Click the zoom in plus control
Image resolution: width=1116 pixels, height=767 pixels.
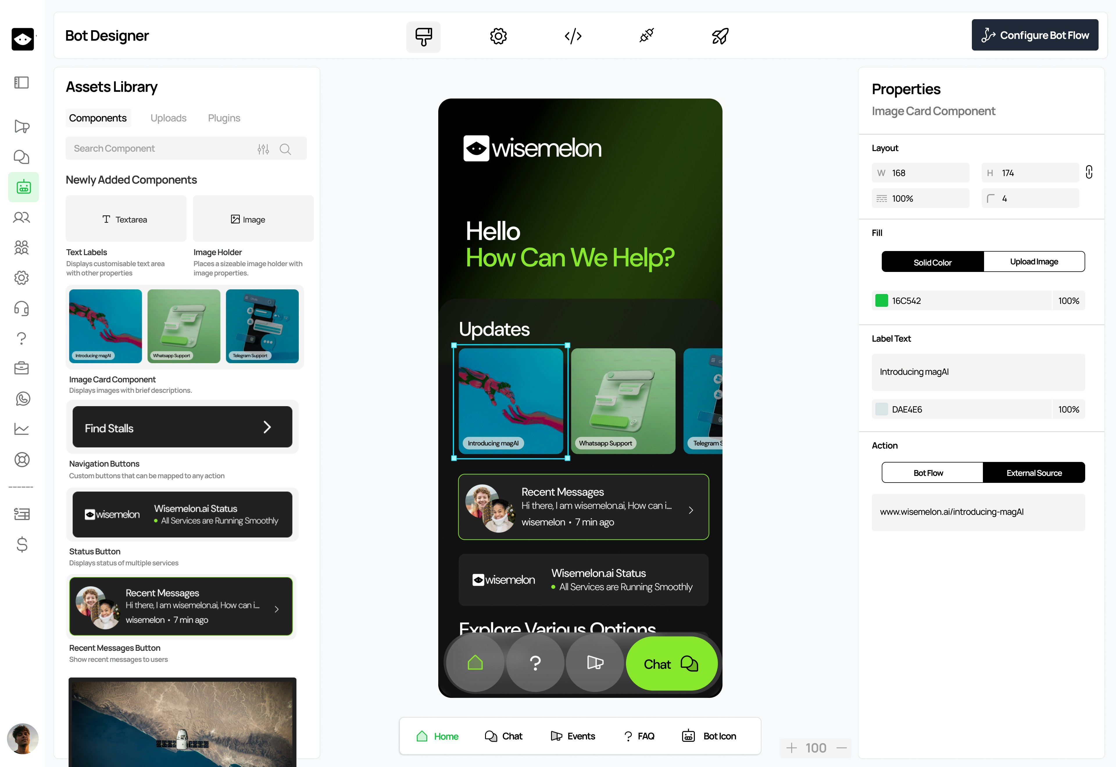click(x=792, y=748)
